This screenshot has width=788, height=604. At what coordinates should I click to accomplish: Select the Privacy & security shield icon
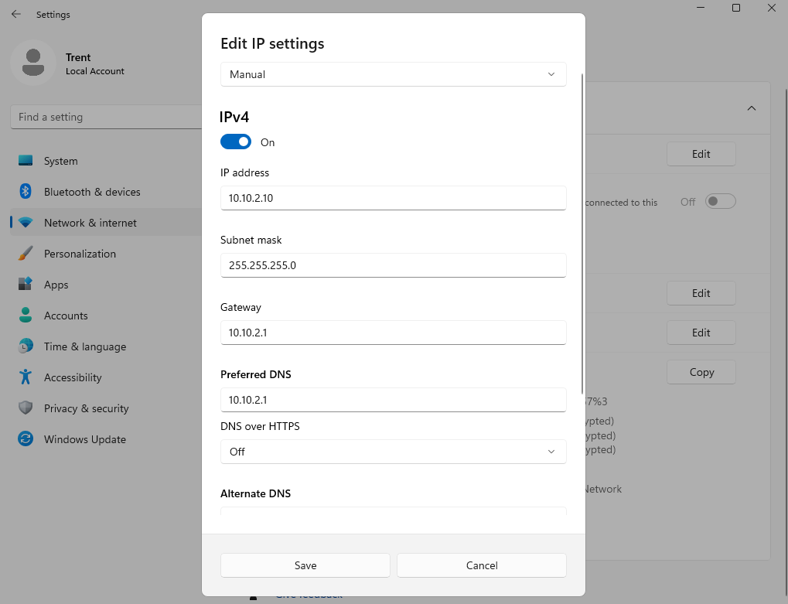[x=26, y=408]
